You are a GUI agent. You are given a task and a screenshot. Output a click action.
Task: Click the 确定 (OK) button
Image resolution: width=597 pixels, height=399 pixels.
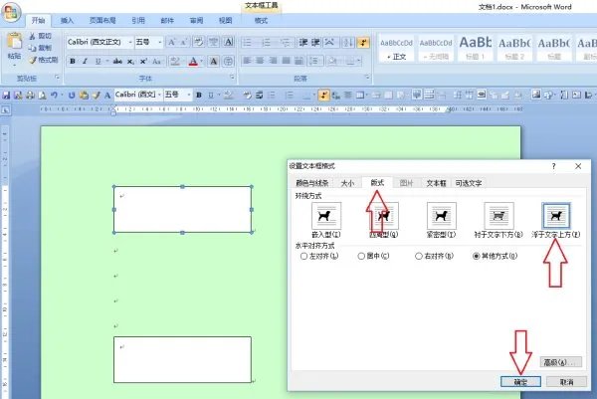[x=520, y=382]
